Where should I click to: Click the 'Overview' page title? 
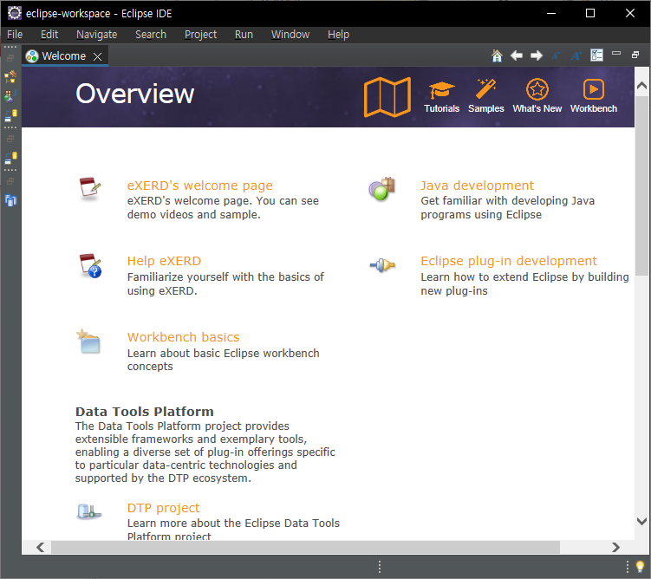[x=134, y=94]
